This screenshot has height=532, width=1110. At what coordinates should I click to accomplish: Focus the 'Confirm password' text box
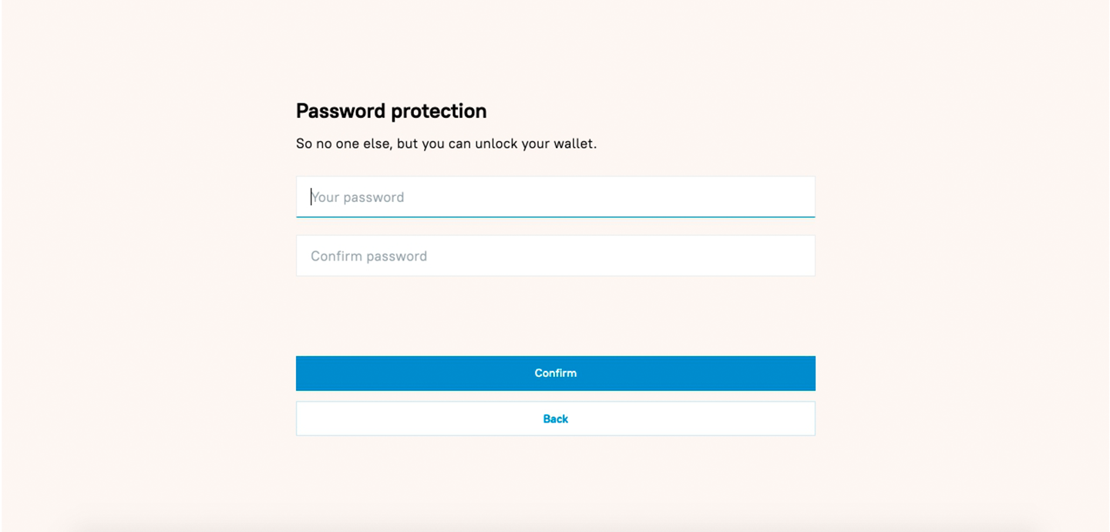point(555,256)
